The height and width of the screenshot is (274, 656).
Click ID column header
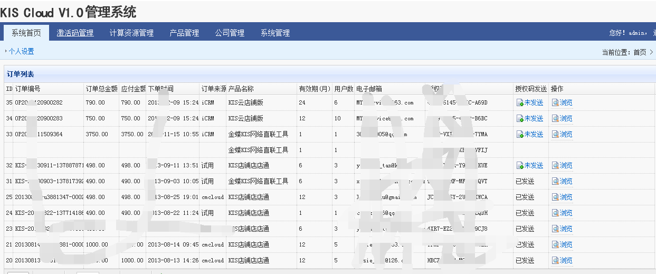tap(9, 89)
